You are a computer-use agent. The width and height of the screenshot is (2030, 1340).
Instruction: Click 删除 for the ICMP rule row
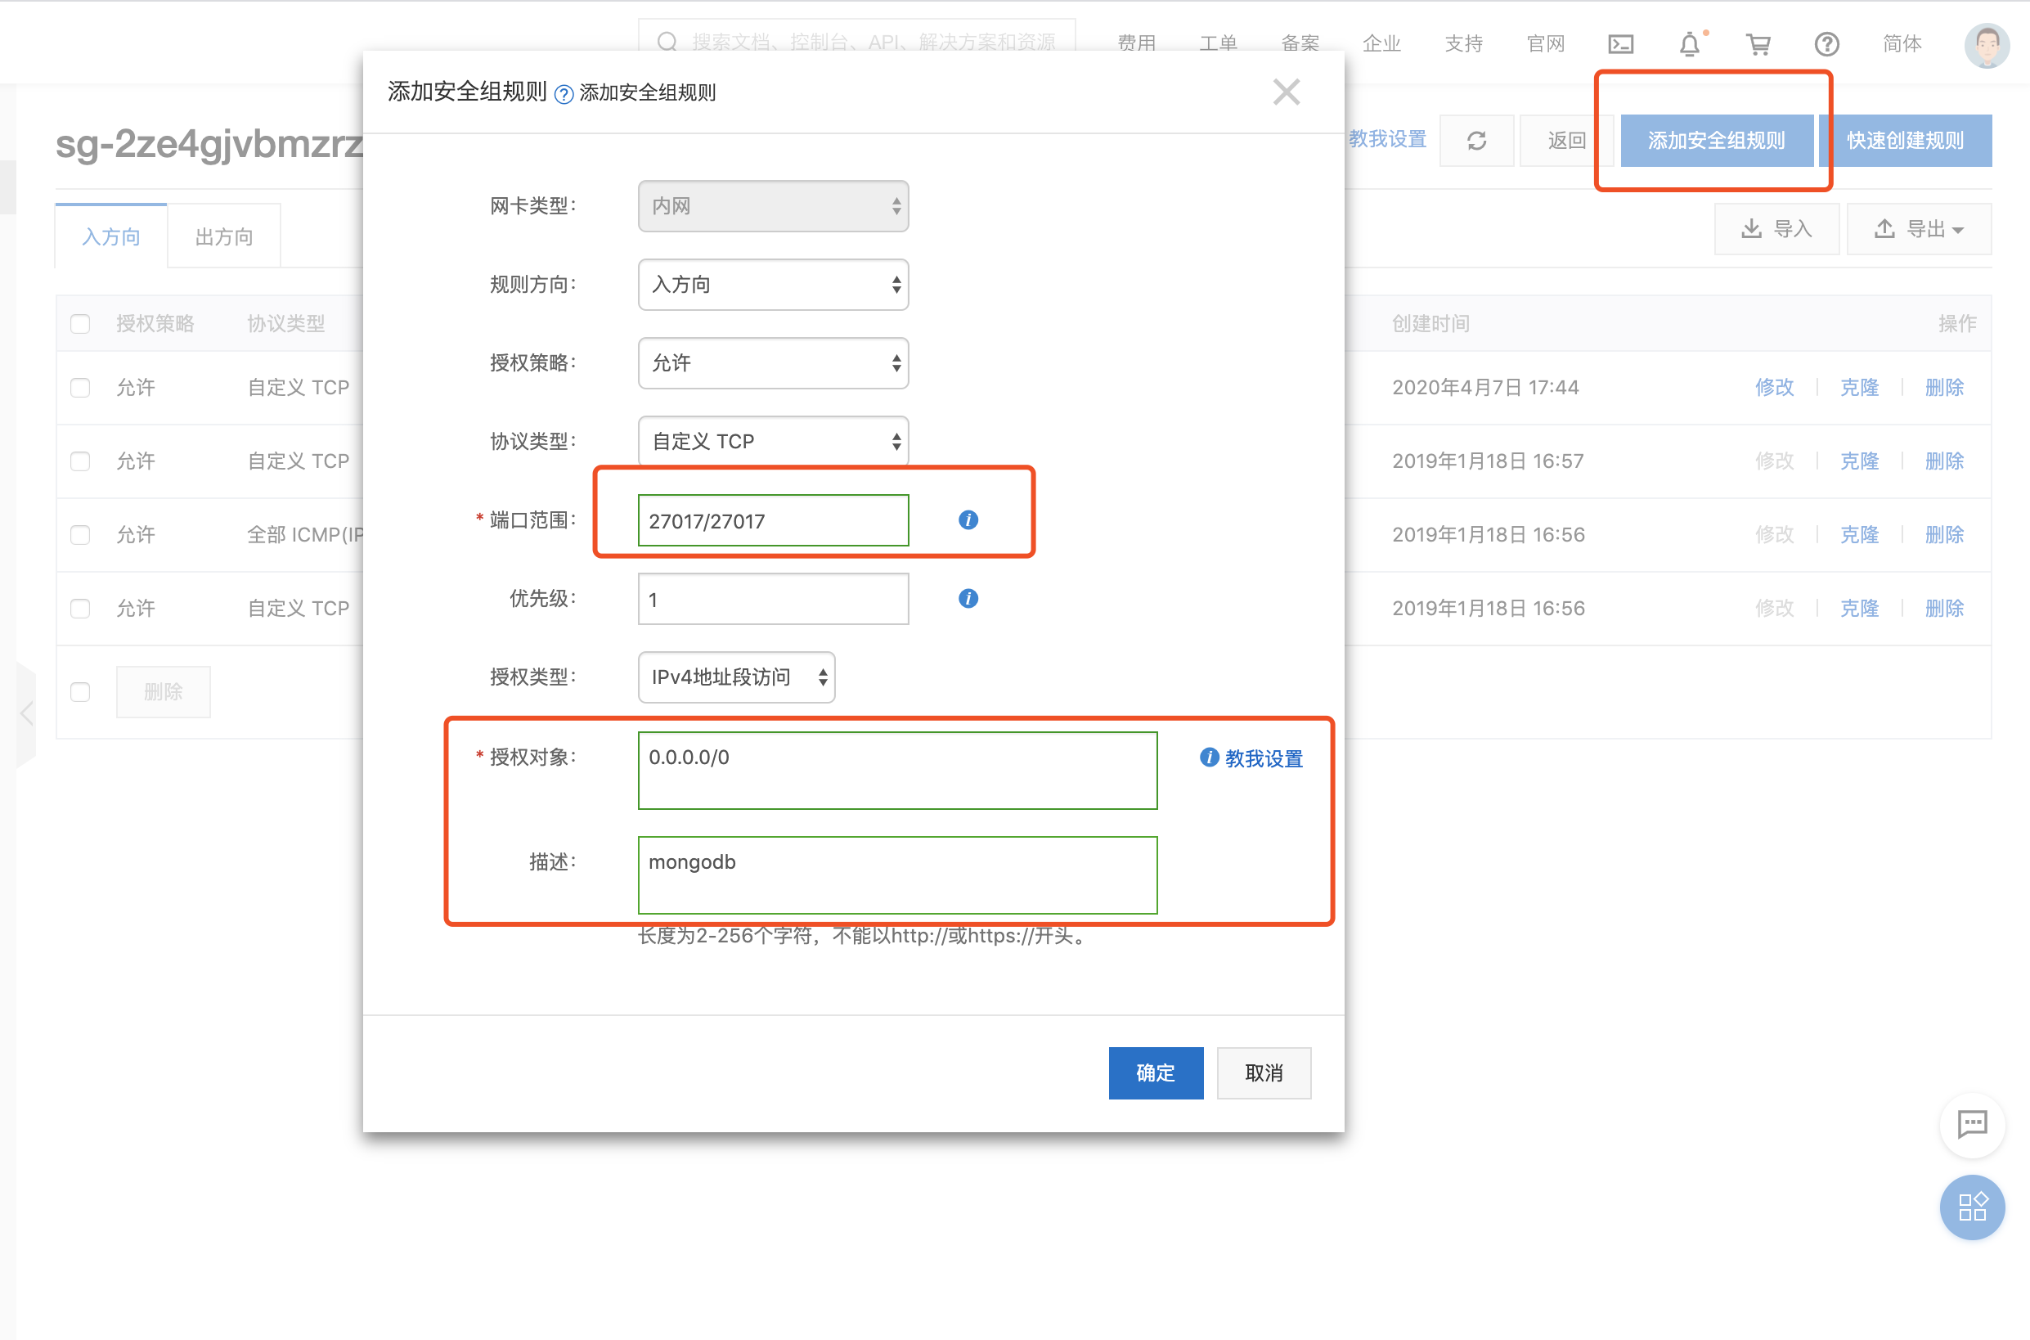point(1943,535)
